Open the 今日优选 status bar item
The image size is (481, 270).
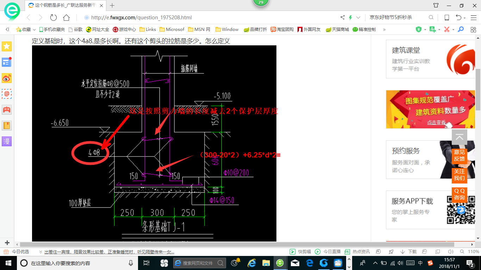click(17, 252)
